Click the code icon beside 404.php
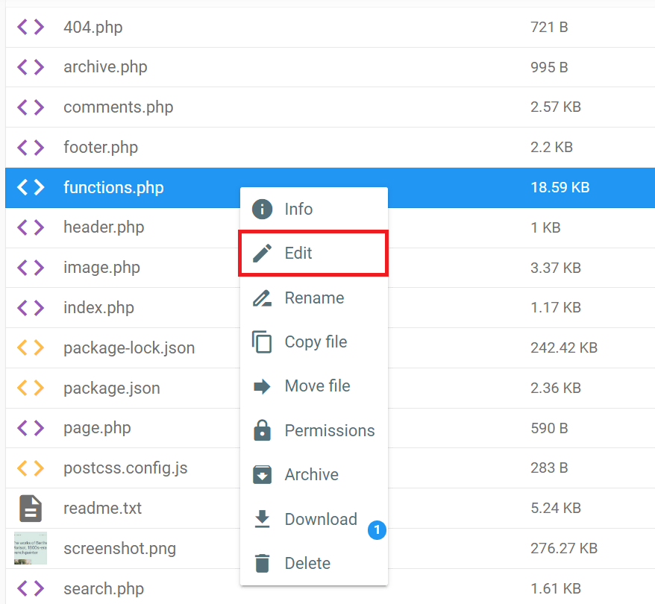The width and height of the screenshot is (655, 604). tap(30, 27)
